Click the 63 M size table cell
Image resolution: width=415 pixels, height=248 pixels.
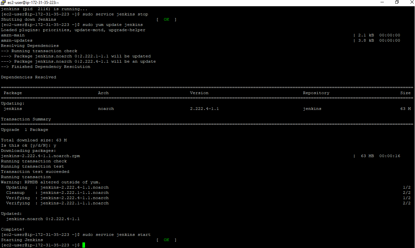click(x=405, y=109)
